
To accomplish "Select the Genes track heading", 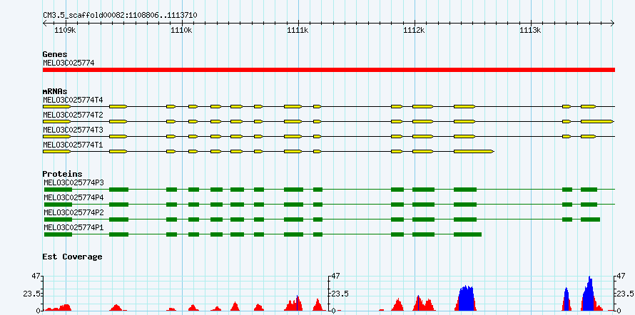I will pyautogui.click(x=55, y=54).
